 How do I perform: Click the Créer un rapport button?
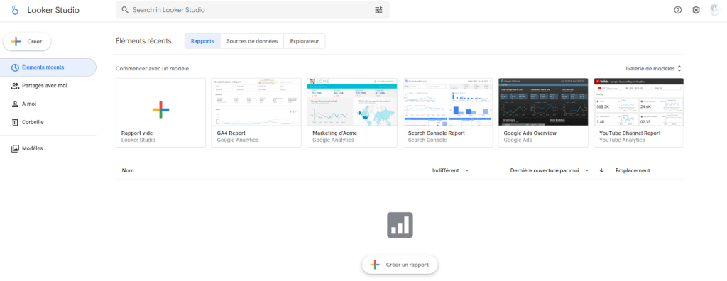click(x=400, y=265)
